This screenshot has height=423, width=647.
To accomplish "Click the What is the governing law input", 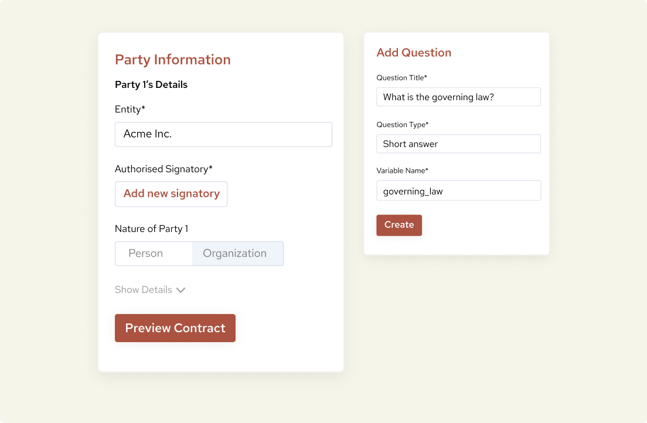I will (x=458, y=97).
